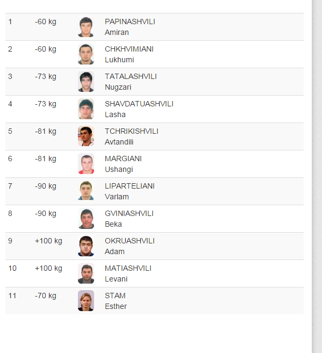The height and width of the screenshot is (353, 322).
Task: Select Ushangi Margiani's photo thumbnail
Action: 86,164
